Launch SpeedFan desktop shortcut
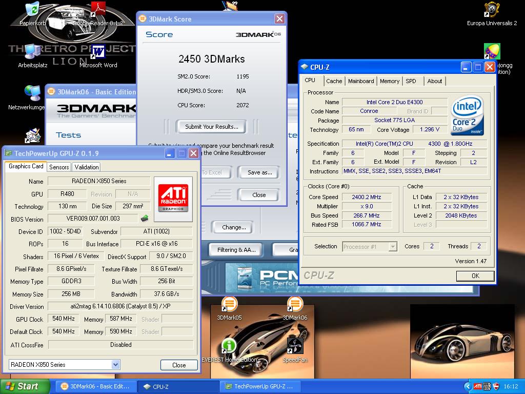 point(295,346)
